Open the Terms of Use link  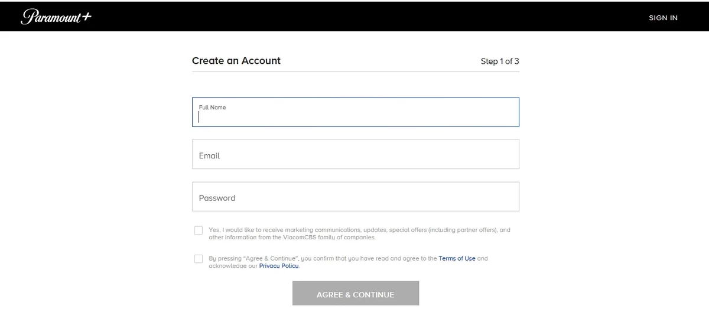pyautogui.click(x=457, y=259)
